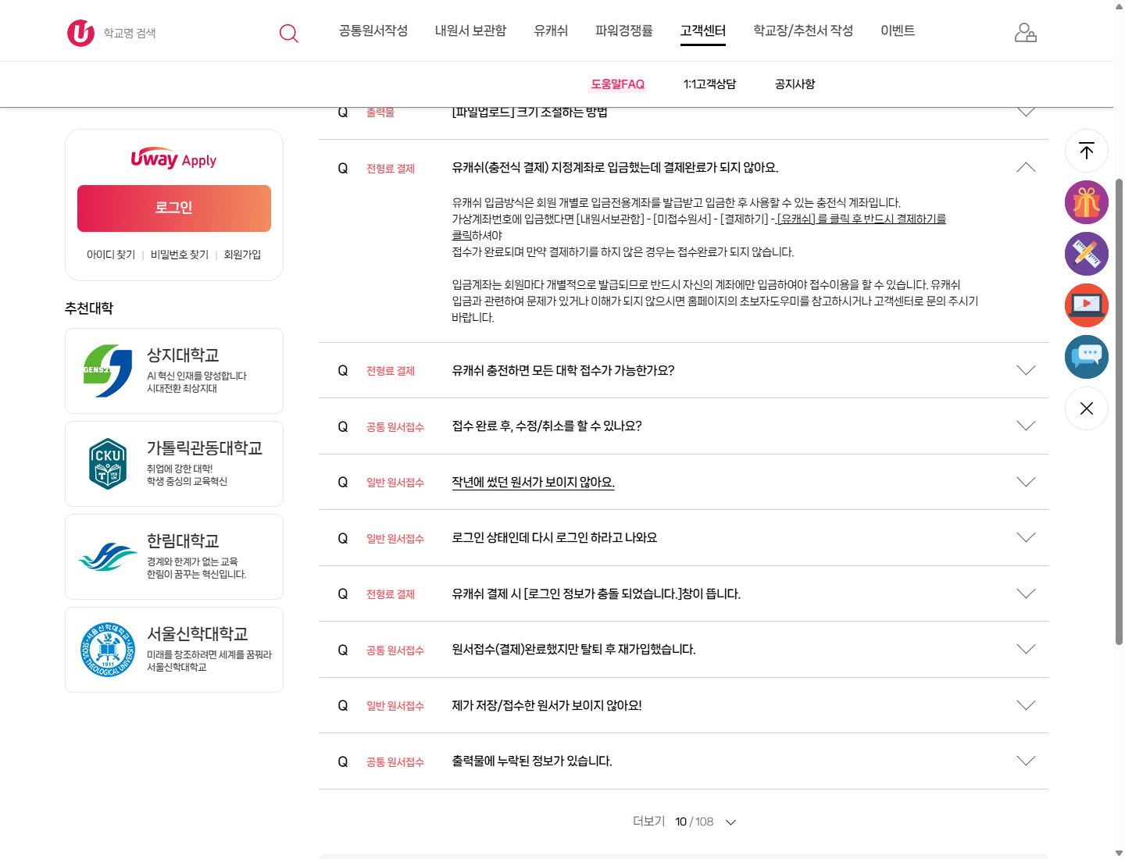
Task: Click the 아이디 찾기 link
Action: (111, 255)
